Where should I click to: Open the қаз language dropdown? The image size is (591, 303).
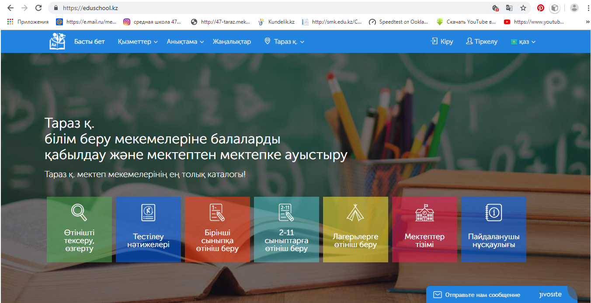[523, 42]
